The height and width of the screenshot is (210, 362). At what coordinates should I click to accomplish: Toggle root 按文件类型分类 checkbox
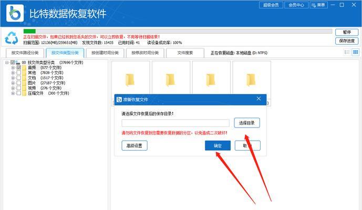coord(13,62)
